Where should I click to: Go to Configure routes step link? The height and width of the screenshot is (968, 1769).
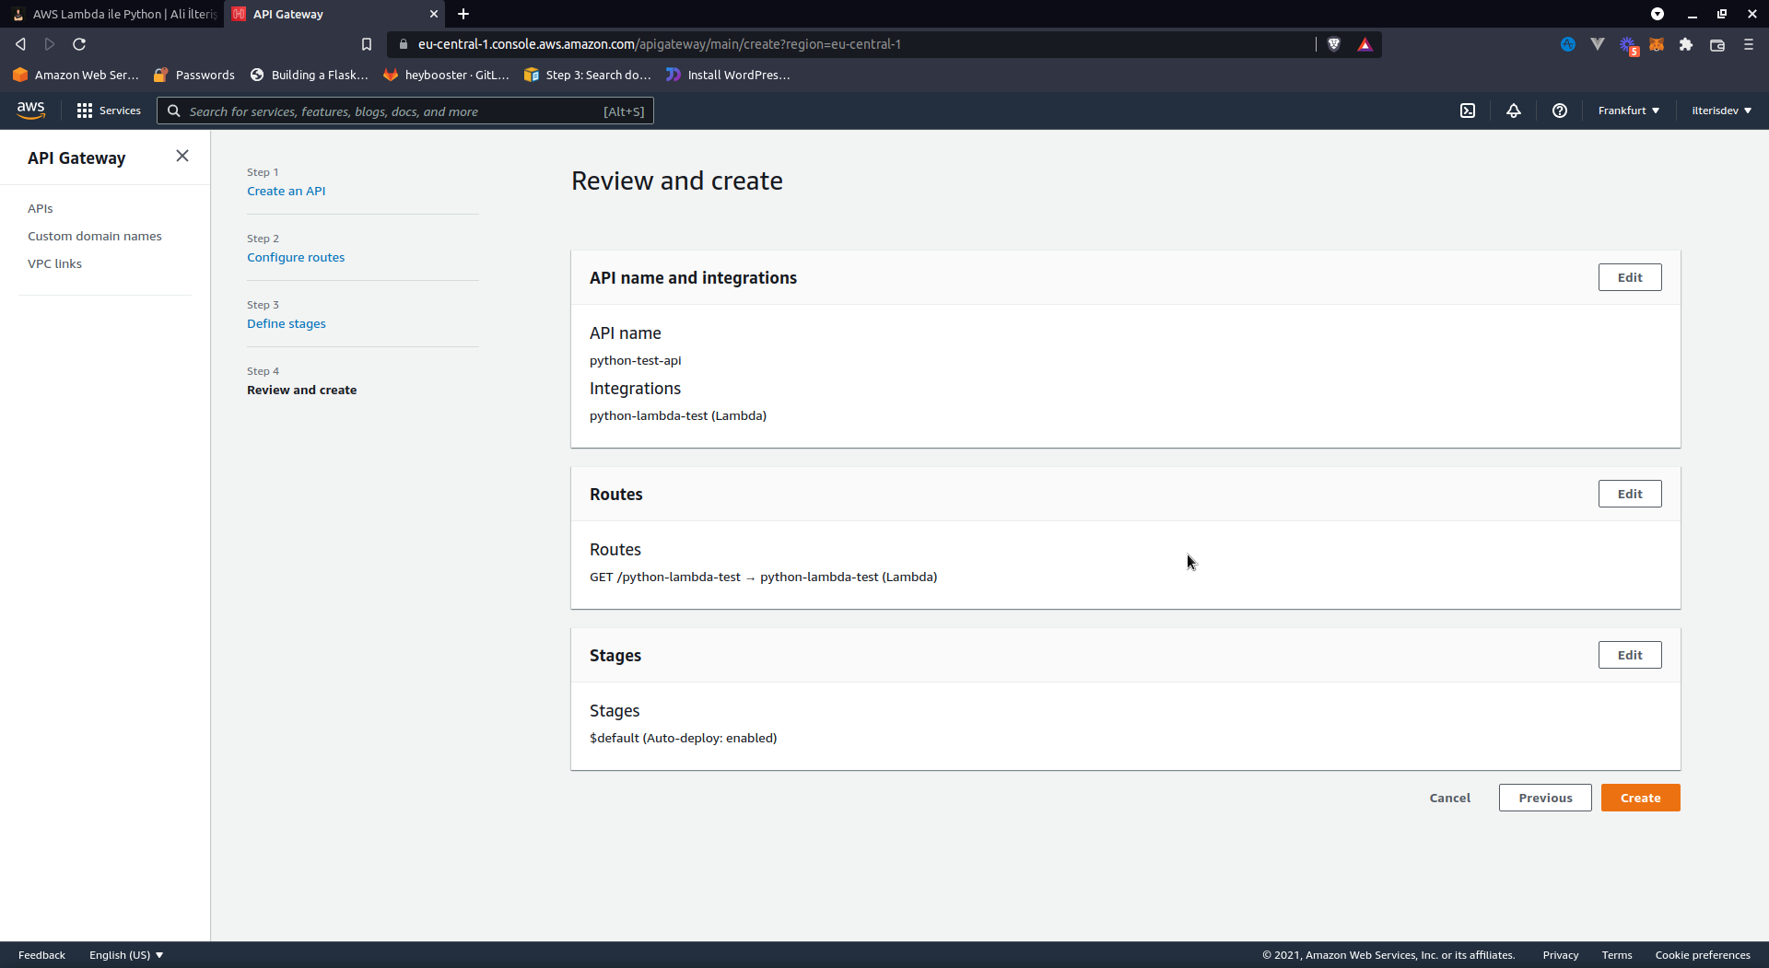click(x=296, y=257)
